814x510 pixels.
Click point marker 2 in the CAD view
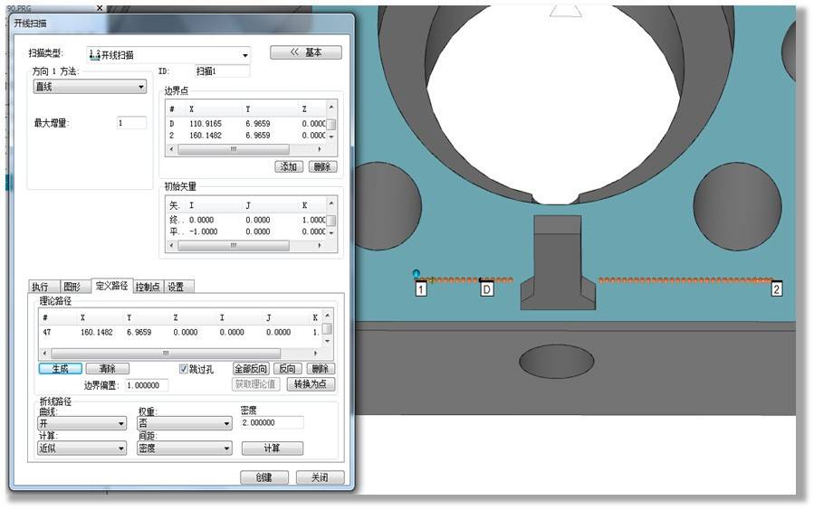coord(776,289)
